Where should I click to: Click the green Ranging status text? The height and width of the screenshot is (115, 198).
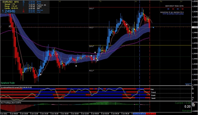point(187,111)
